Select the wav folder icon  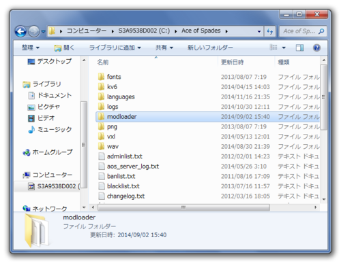point(101,146)
